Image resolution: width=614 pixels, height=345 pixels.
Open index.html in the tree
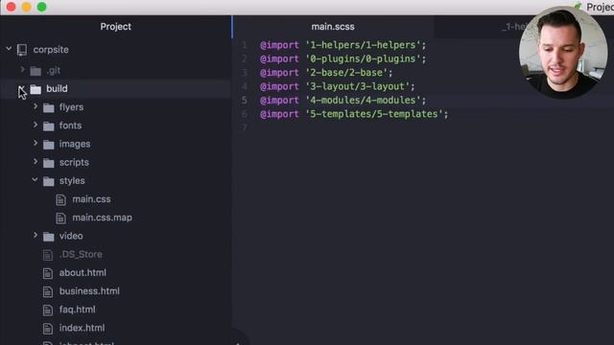[x=82, y=328]
